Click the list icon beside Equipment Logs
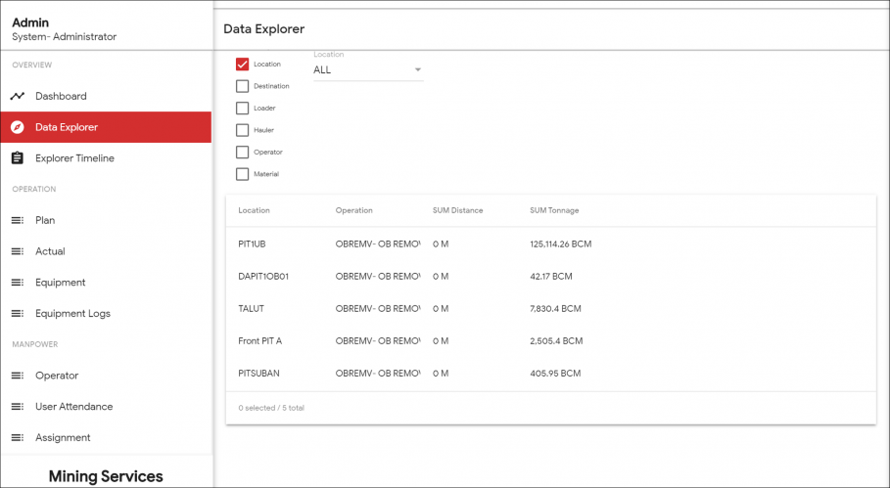This screenshot has width=890, height=488. coord(17,314)
